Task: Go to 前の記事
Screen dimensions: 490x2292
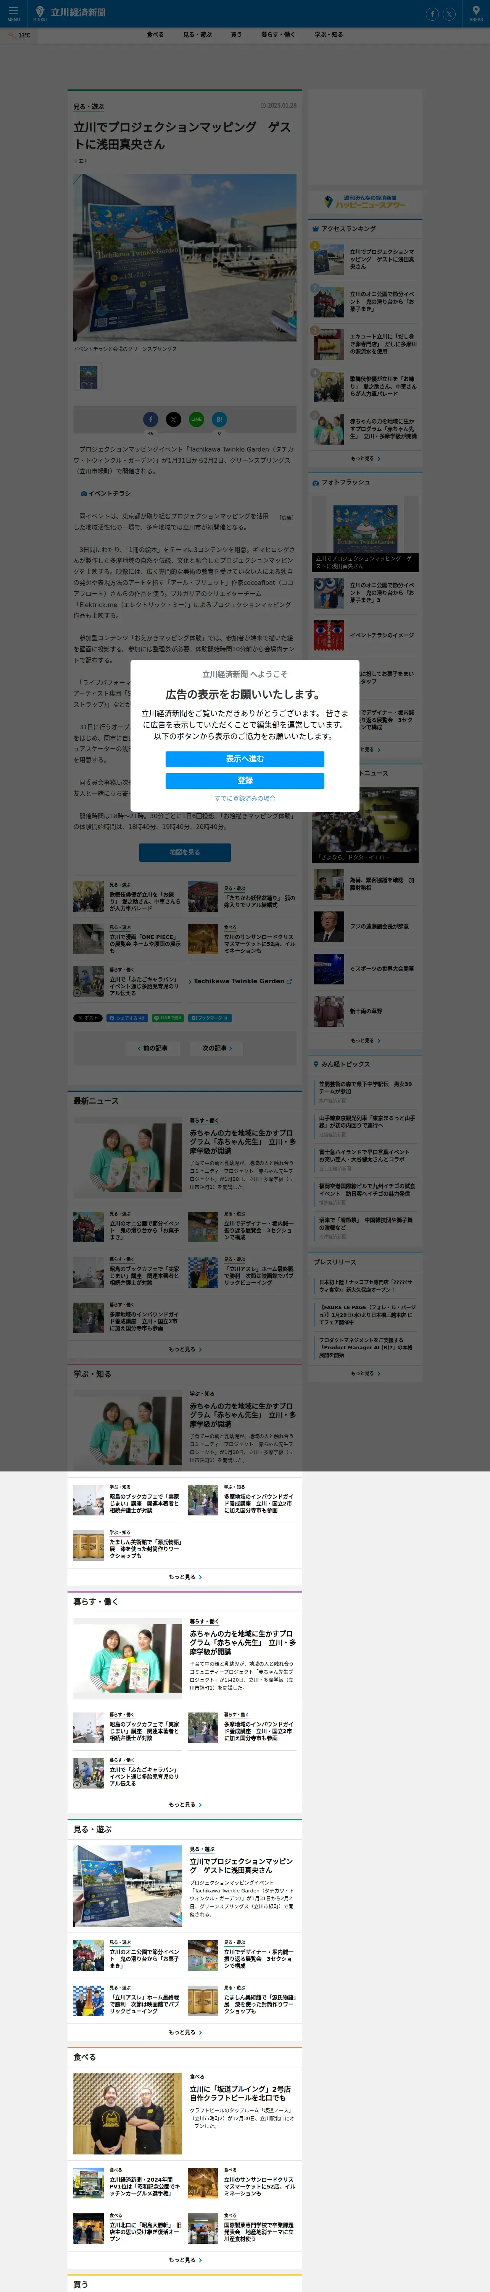Action: [x=153, y=1048]
